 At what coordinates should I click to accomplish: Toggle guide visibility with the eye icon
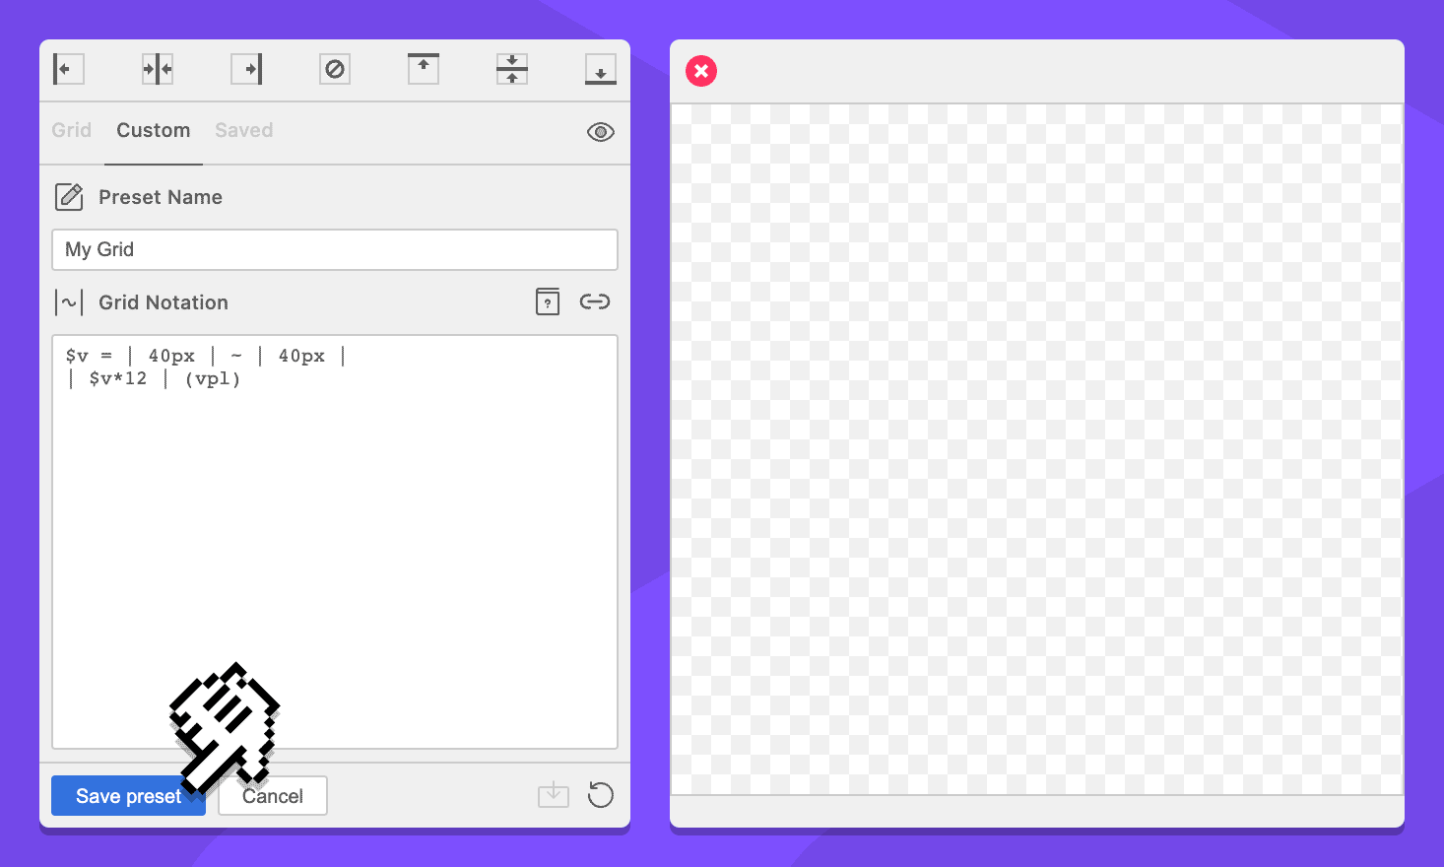tap(601, 132)
